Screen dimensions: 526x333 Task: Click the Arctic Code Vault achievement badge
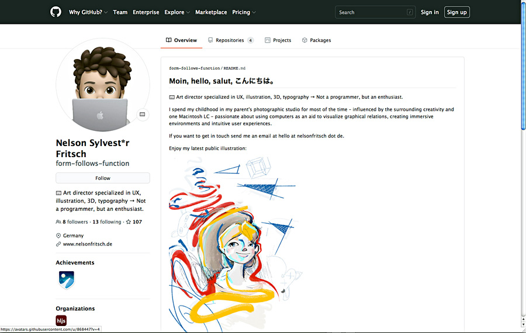pyautogui.click(x=66, y=280)
